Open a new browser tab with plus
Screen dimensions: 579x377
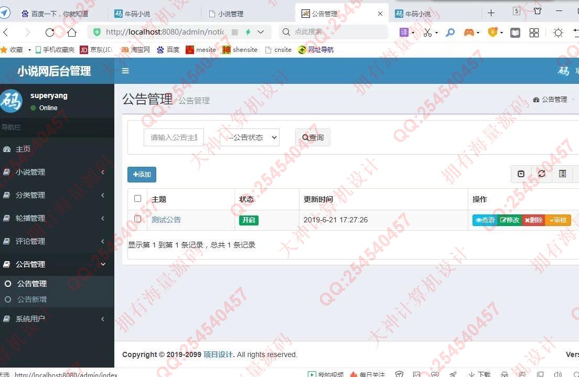491,13
